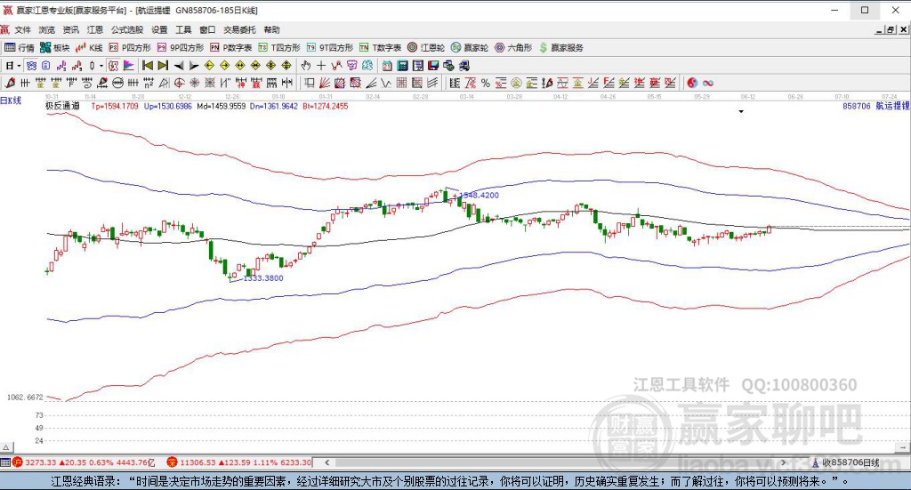Open the 交易委托 menu
The width and height of the screenshot is (911, 490).
click(239, 29)
